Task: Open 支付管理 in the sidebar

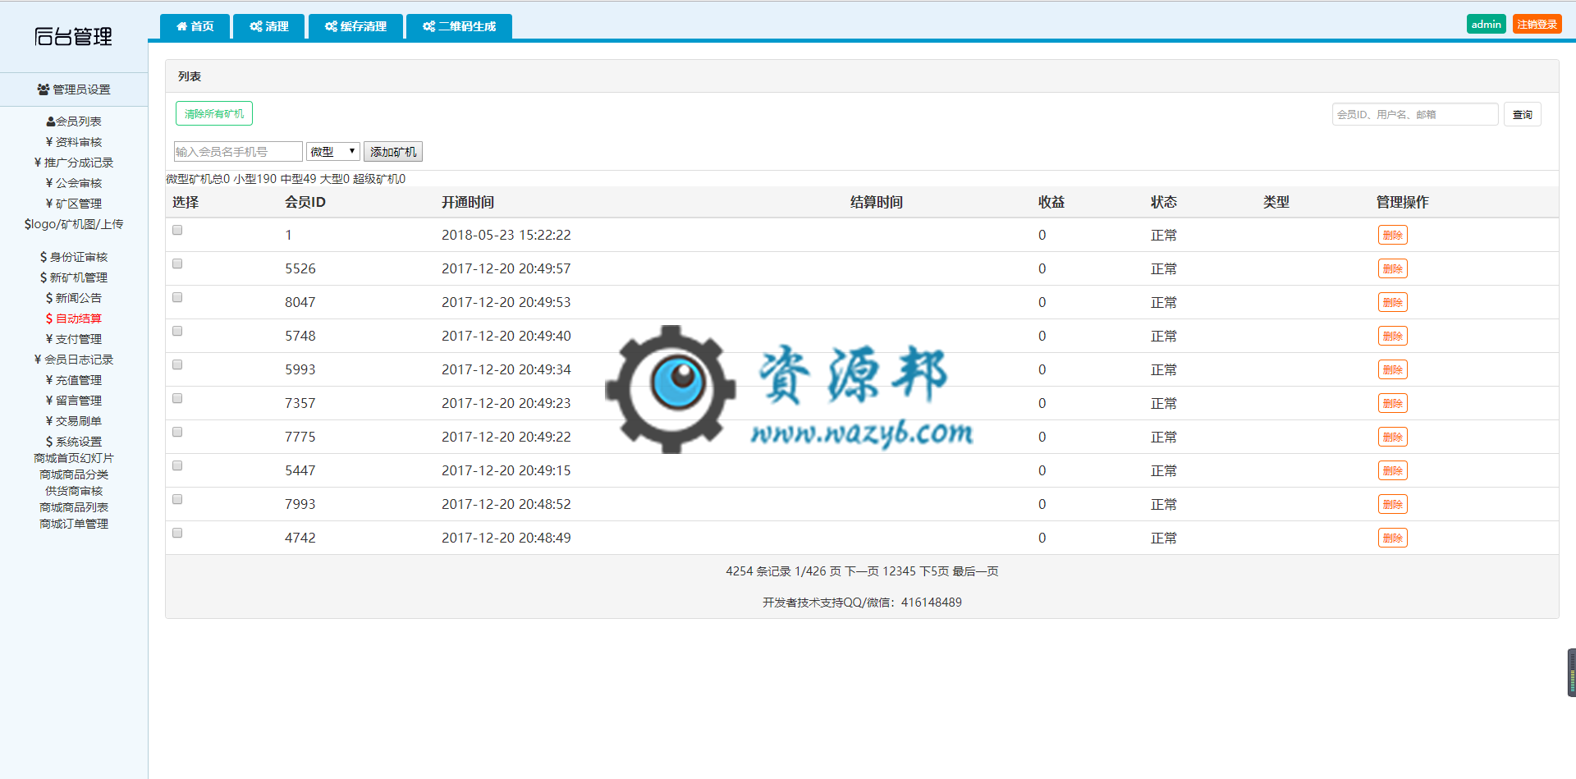Action: [74, 339]
